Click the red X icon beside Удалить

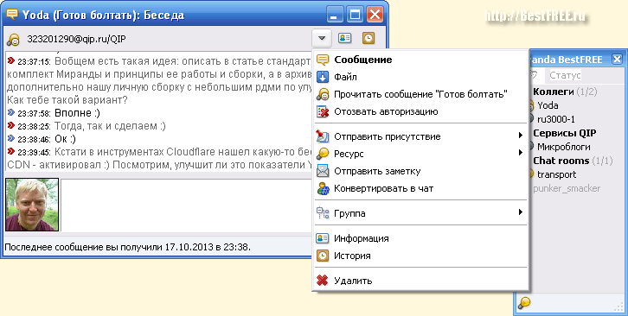tap(323, 281)
